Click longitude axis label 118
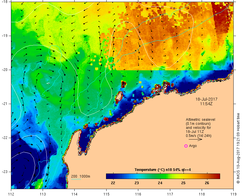The height and width of the screenshot is (196, 242). tap(202, 194)
